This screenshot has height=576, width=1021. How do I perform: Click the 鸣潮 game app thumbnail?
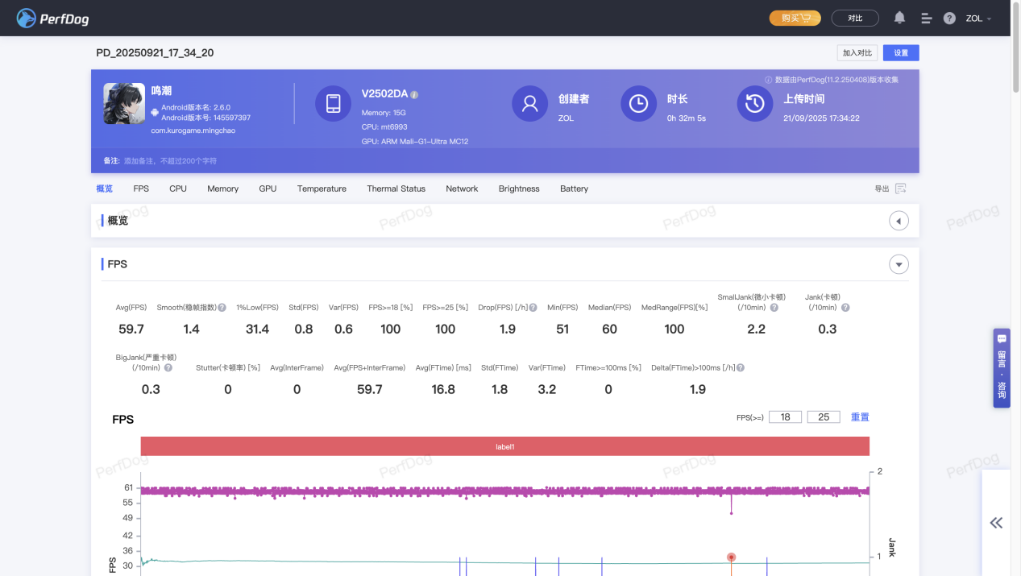(x=124, y=104)
